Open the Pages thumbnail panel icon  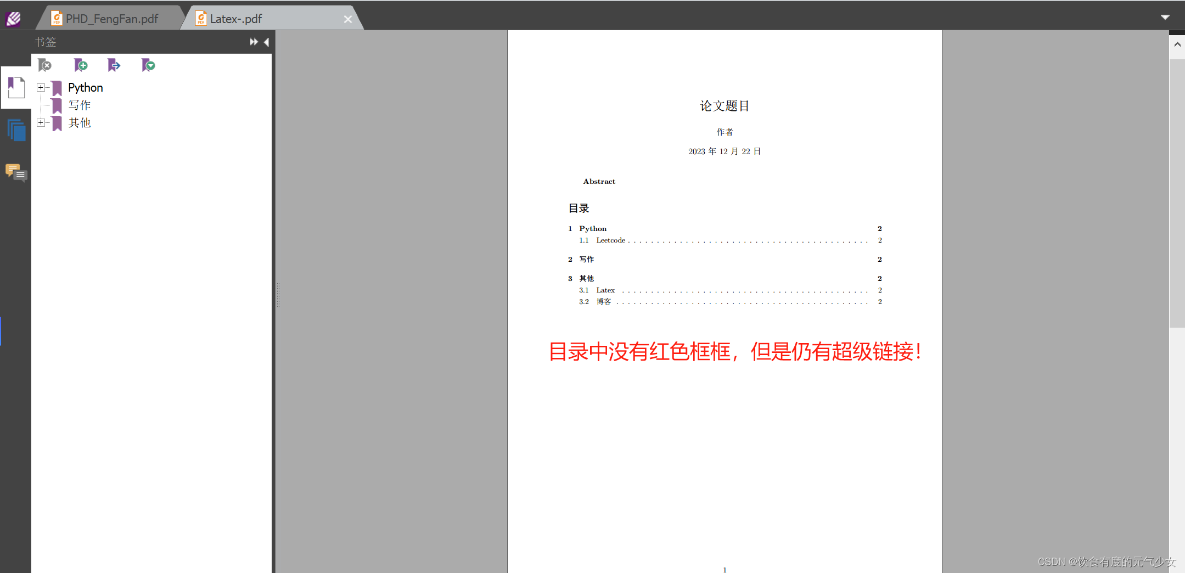16,130
